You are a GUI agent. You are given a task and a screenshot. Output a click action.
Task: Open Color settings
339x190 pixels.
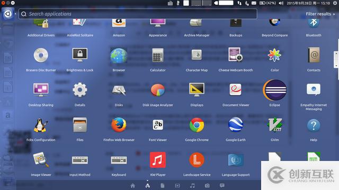click(274, 55)
